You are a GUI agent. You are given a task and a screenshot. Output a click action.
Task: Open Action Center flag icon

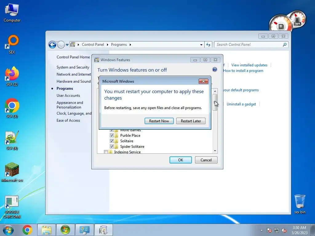269,230
